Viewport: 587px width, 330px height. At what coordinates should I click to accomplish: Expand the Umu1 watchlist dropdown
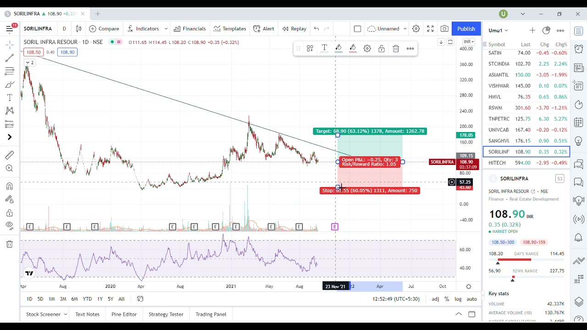[x=498, y=30]
